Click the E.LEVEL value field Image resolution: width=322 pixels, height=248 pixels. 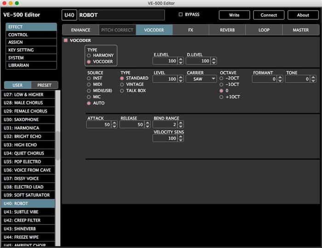[x=166, y=61]
